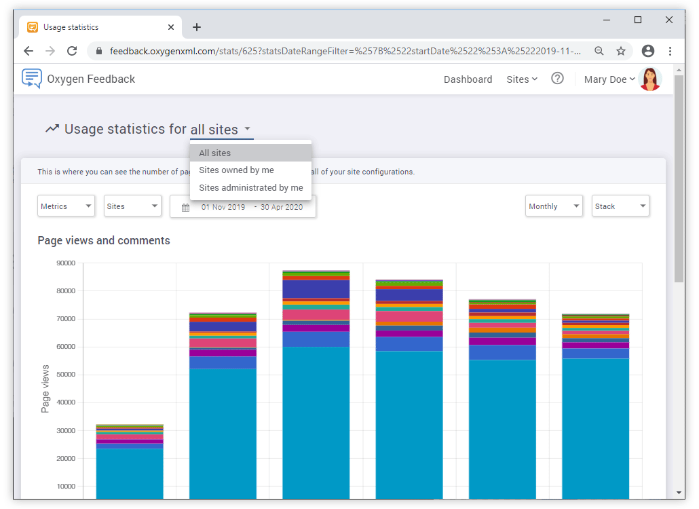The image size is (699, 509).
Task: Bookmark this page with the star icon
Action: click(621, 51)
